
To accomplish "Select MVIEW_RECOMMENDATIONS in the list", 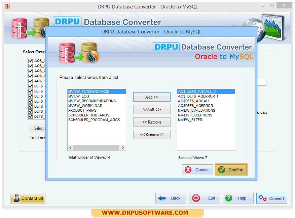I will coord(97,101).
